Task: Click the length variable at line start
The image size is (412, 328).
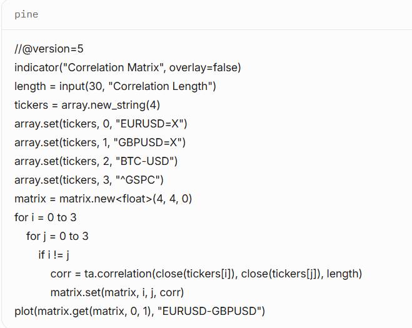Action: point(30,86)
